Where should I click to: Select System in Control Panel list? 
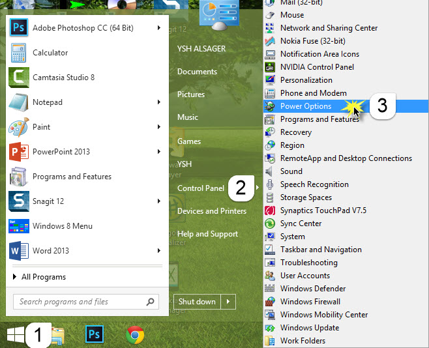293,237
